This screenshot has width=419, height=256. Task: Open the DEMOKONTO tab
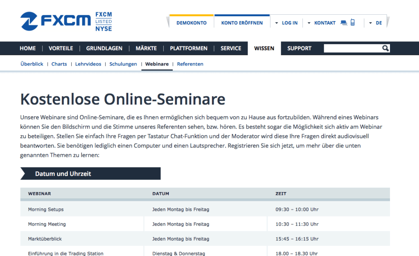point(191,23)
